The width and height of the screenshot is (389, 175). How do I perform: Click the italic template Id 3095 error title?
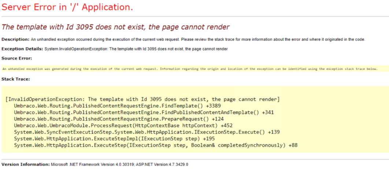tap(115, 27)
